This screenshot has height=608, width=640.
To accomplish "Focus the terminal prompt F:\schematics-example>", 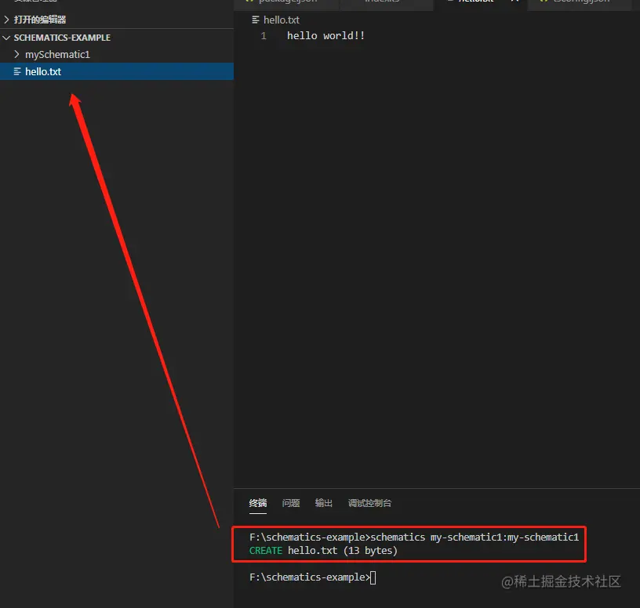I will point(310,577).
